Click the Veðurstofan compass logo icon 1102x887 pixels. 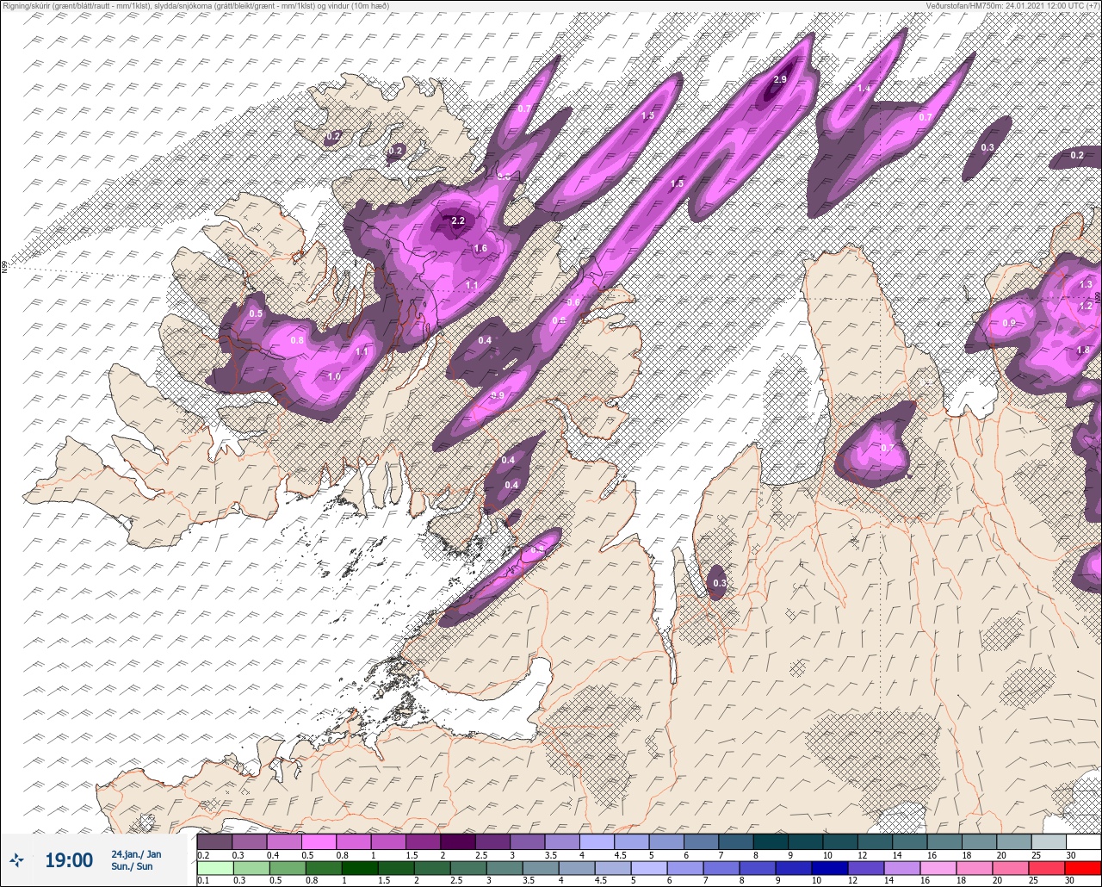(17, 859)
